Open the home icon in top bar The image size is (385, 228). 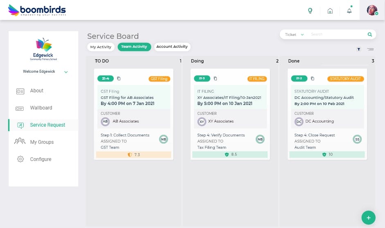(330, 11)
